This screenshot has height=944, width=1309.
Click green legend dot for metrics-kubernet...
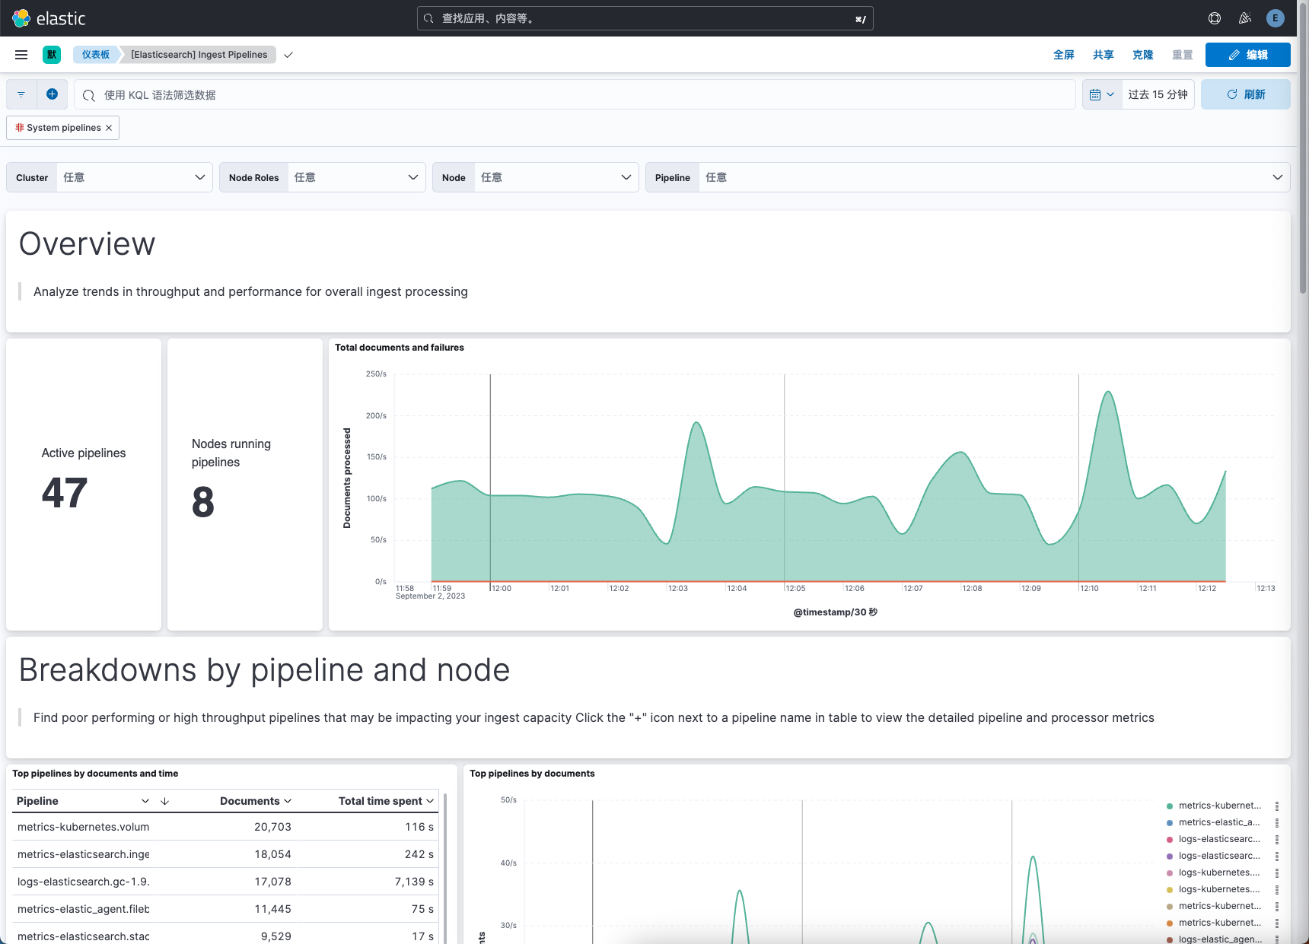point(1170,806)
